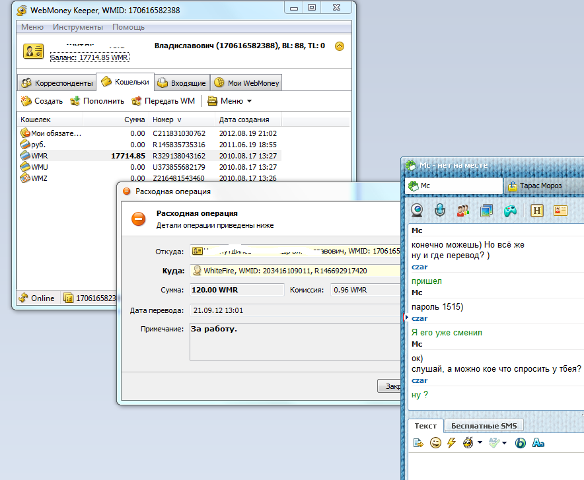Switch to the Тарас Мороз chat tab

(544, 186)
